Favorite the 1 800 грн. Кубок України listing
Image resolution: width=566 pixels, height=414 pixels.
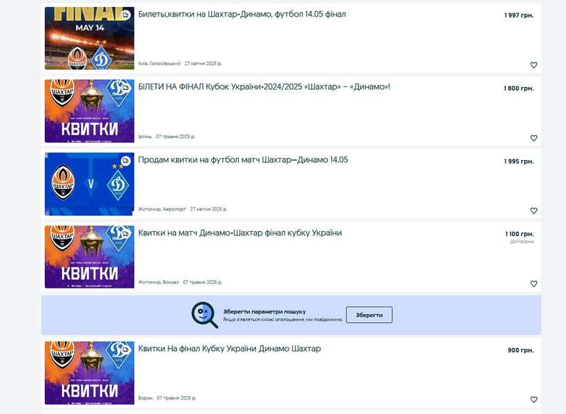pos(534,138)
